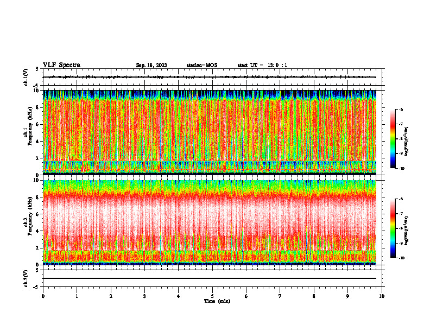Click inside the ch.1 spectrogram panel
Screen dimensions: 430x332
click(209, 132)
